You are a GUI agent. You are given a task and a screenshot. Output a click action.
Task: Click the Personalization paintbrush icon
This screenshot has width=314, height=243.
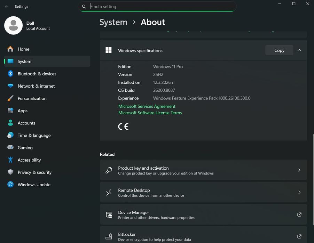pyautogui.click(x=10, y=98)
